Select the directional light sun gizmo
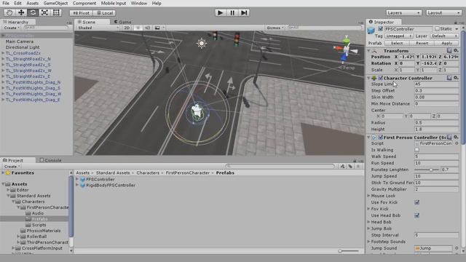 202,44
